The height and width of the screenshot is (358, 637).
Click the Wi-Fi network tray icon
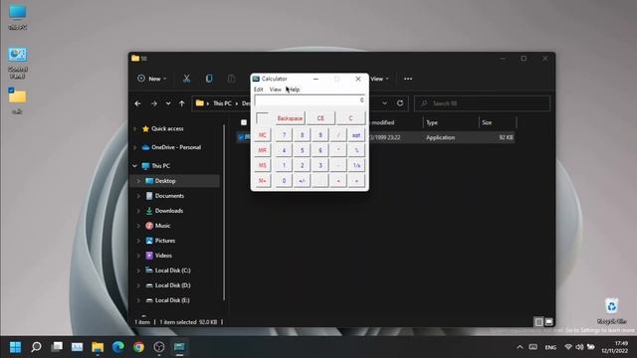pos(568,347)
